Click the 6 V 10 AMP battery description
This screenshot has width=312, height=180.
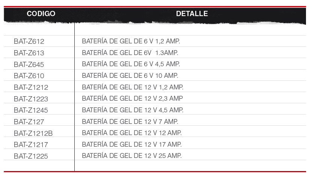[x=130, y=75]
